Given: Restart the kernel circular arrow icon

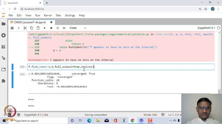Looking at the screenshot, I should tap(58, 28).
